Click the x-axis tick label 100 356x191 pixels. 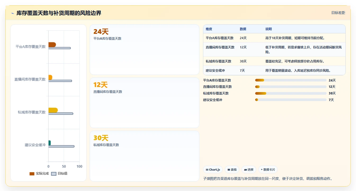(79, 166)
